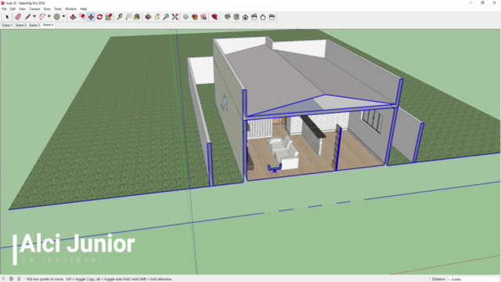Switch to Scene 3 tab
Image resolution: width=501 pixels, height=282 pixels.
point(34,25)
